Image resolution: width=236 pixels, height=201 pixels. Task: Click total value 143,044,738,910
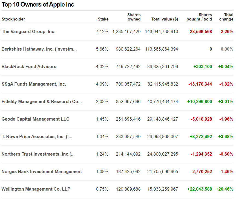click(162, 31)
